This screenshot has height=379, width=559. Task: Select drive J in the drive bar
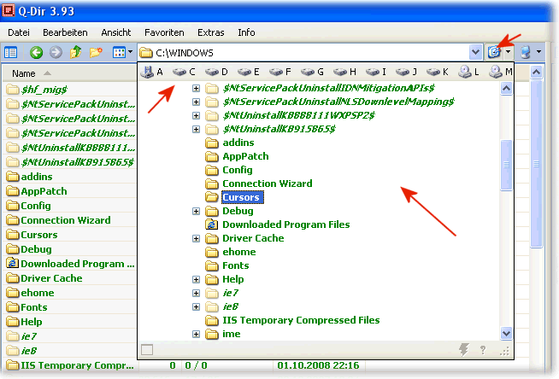pos(406,73)
